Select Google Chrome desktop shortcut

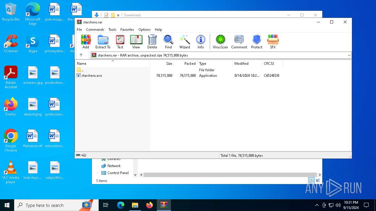pos(11,141)
